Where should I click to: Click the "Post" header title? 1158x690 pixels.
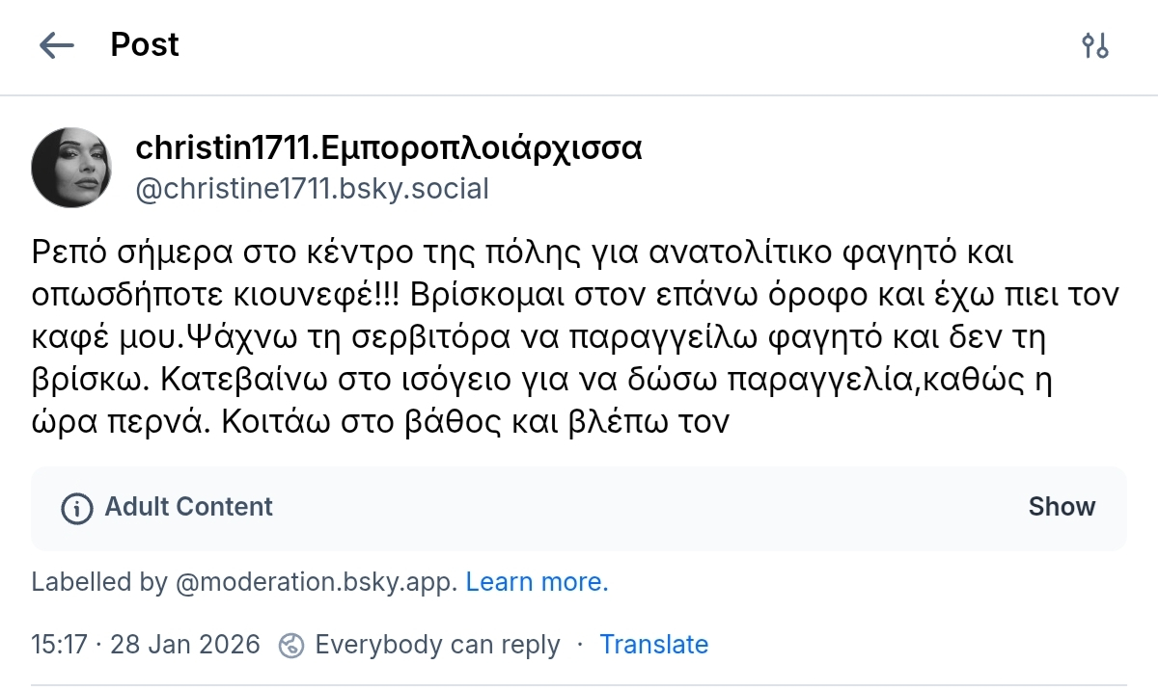tap(145, 45)
